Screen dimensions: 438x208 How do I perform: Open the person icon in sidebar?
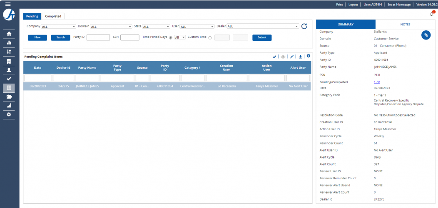click(x=9, y=70)
